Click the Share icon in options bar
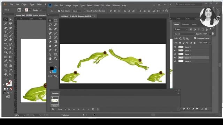223x125 pixels. [166, 11]
